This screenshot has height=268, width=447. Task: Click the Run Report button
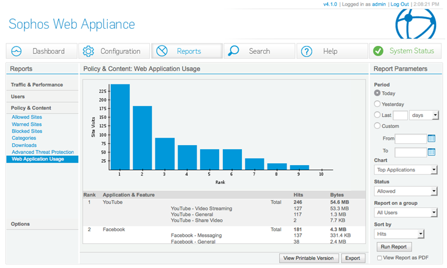(x=394, y=247)
